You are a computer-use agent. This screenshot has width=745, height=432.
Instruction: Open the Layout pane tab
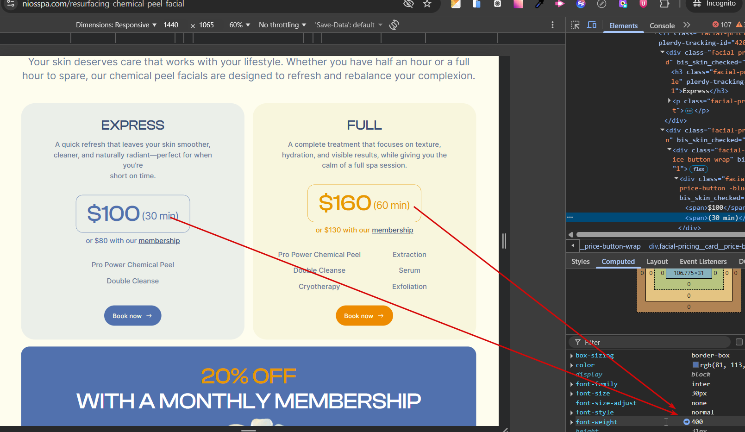point(657,262)
